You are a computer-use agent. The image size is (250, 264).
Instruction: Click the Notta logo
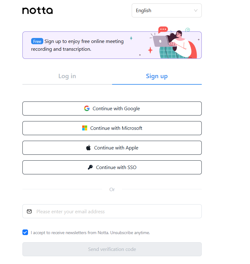tap(37, 11)
